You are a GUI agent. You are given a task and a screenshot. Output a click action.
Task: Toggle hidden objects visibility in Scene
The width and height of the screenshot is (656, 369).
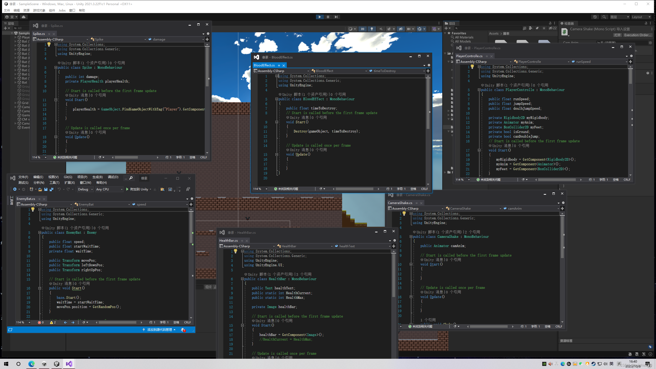pos(401,29)
